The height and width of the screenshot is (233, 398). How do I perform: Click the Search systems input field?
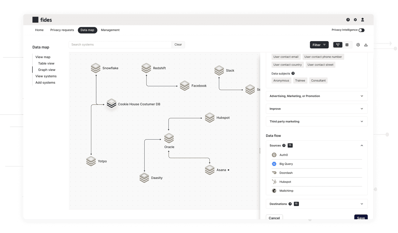tap(120, 45)
